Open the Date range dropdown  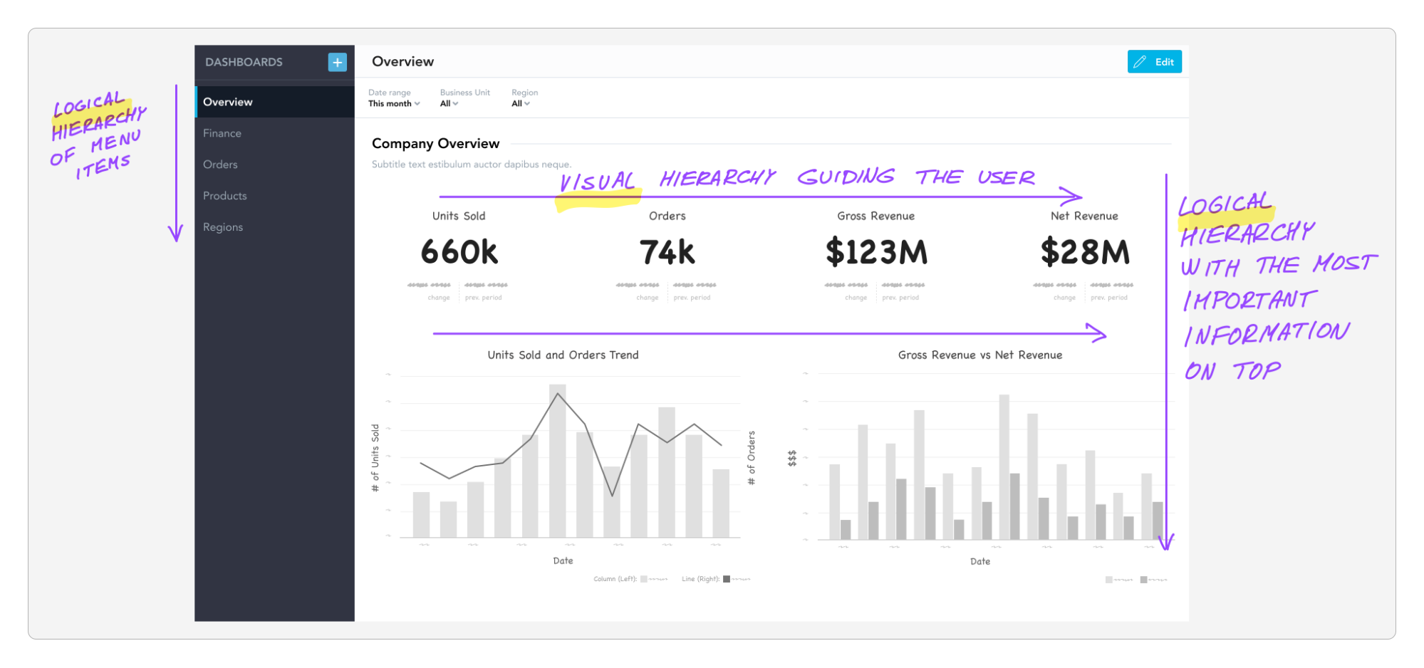point(393,103)
